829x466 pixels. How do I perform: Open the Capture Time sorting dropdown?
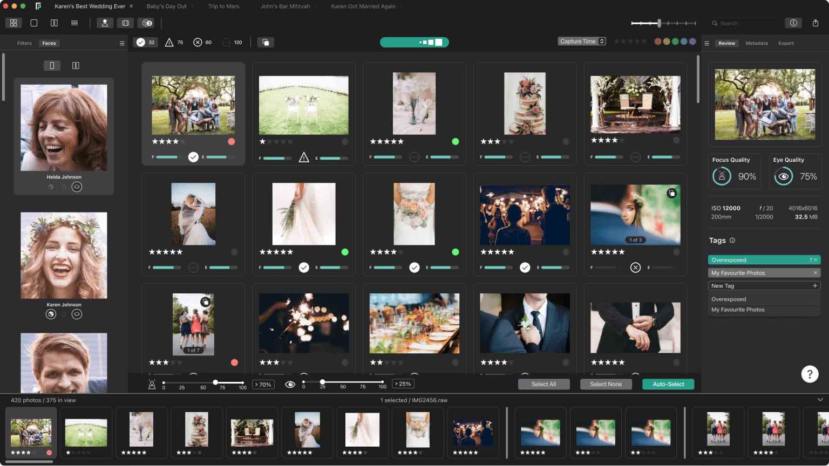[582, 41]
